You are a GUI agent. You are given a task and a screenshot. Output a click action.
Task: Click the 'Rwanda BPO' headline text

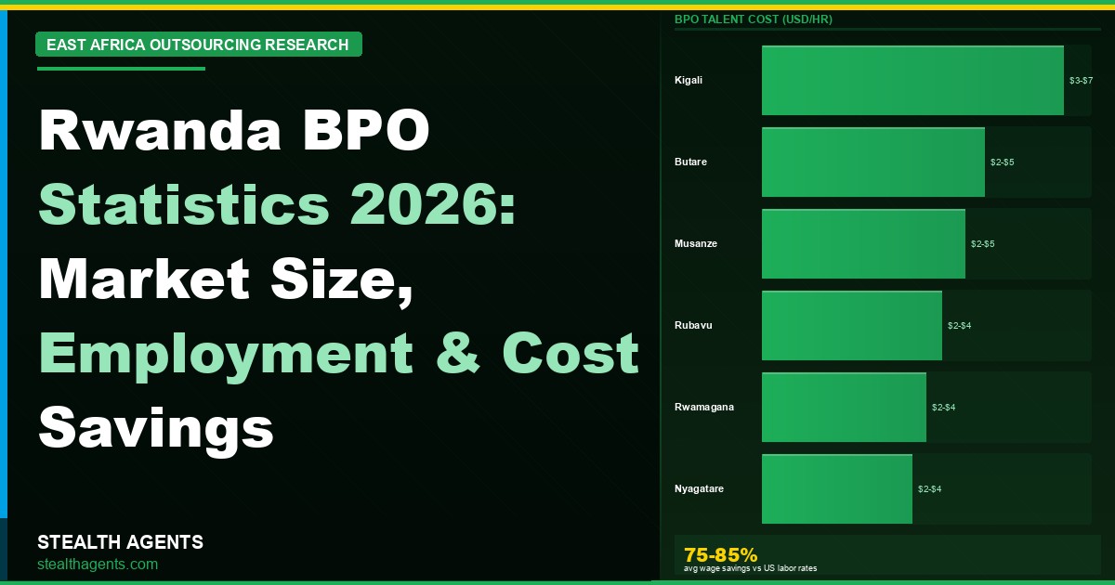coord(234,131)
